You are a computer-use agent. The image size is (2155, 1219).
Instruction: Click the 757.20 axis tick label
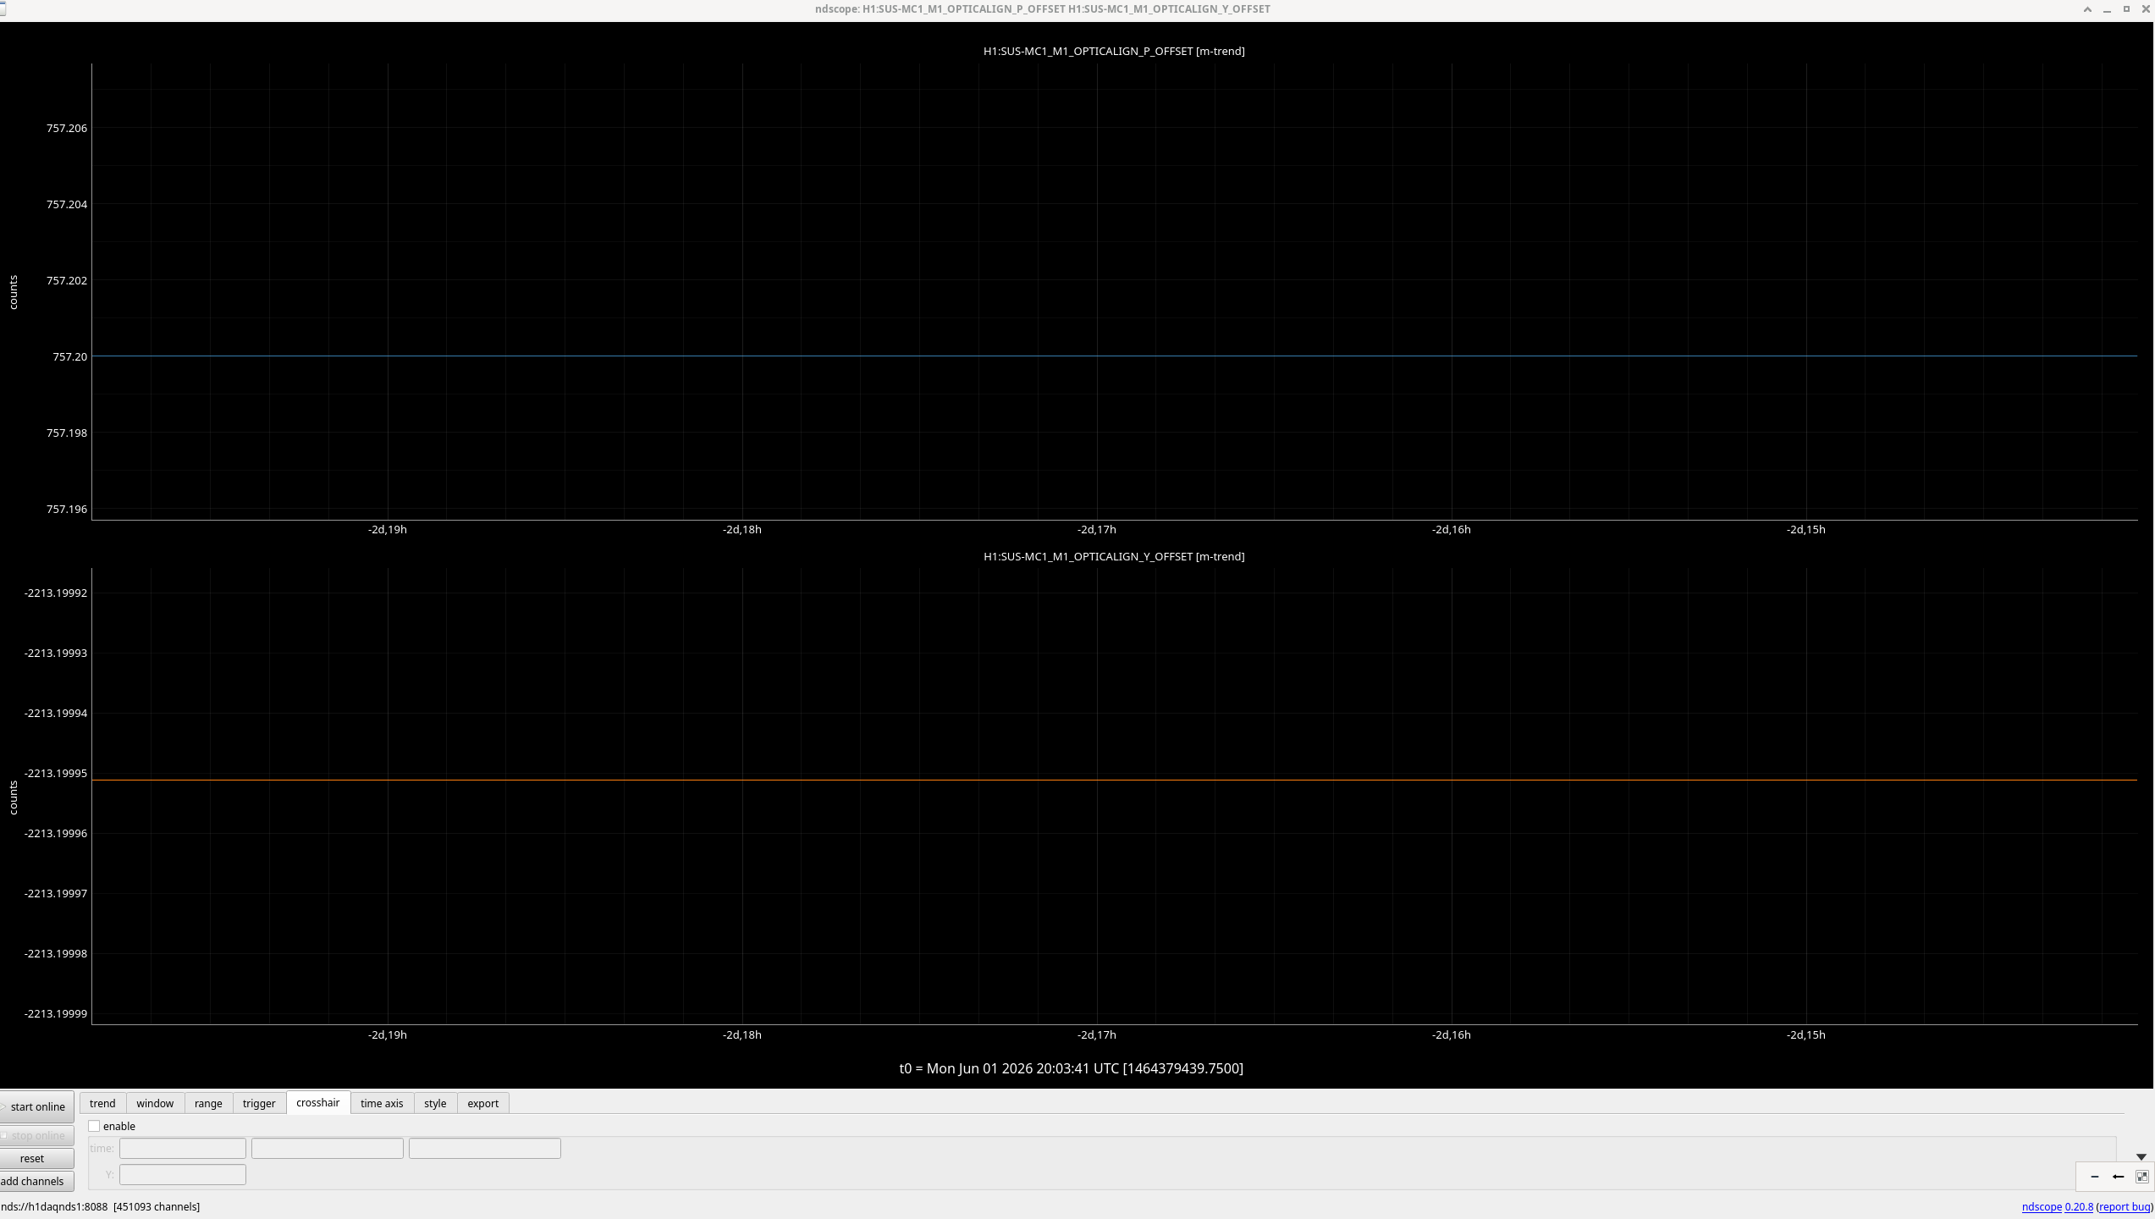click(70, 356)
